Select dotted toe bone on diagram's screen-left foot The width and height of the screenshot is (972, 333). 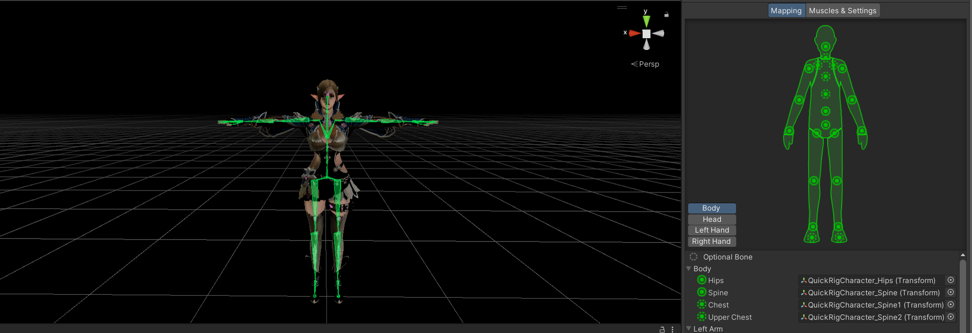coord(812,238)
